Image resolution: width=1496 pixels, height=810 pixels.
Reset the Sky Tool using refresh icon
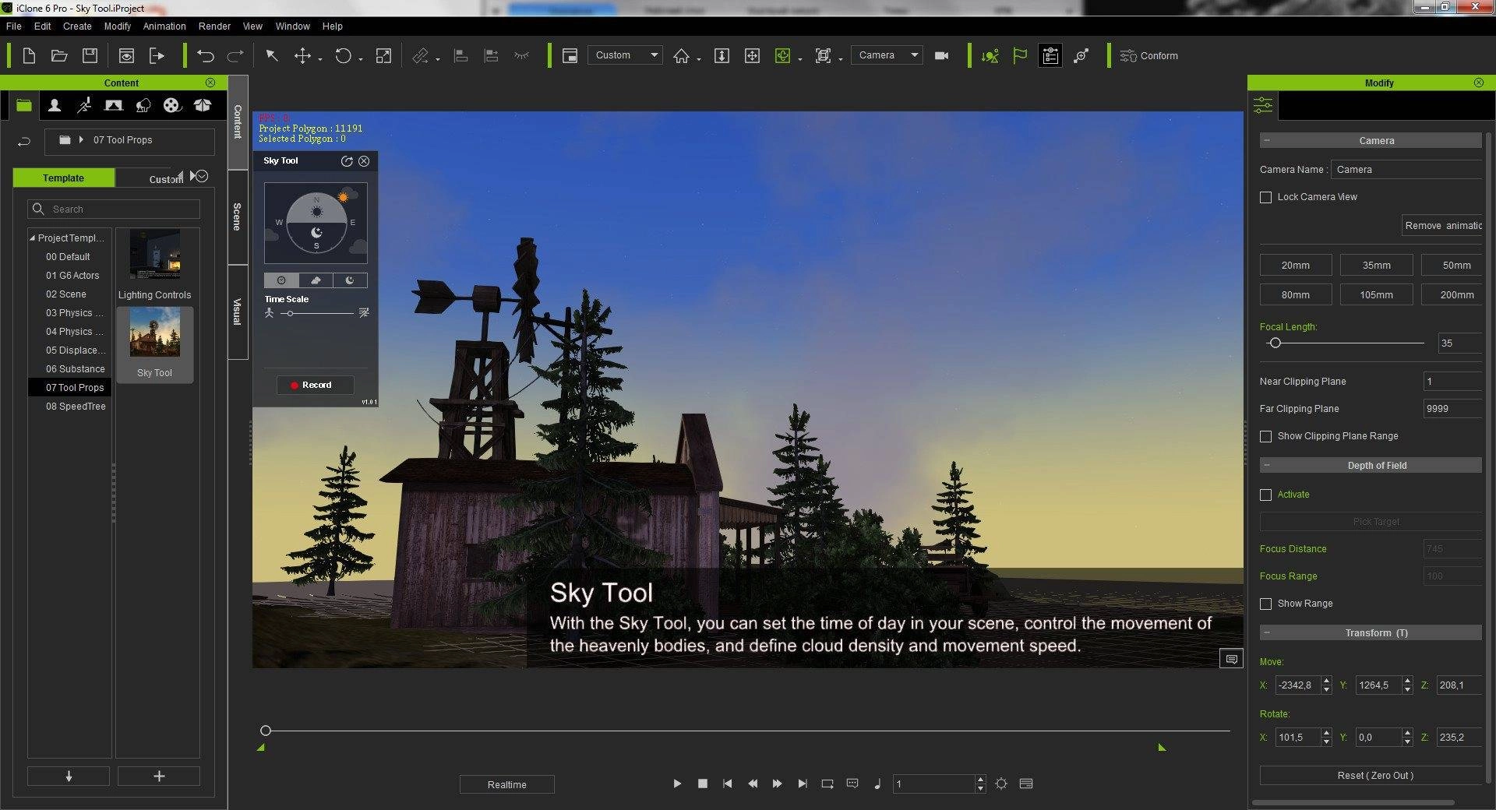point(347,161)
